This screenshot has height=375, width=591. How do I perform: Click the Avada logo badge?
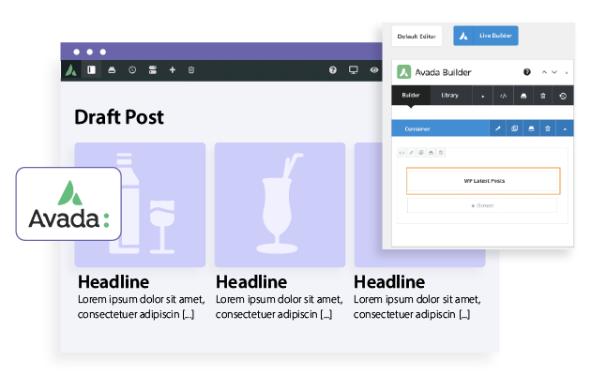(68, 203)
